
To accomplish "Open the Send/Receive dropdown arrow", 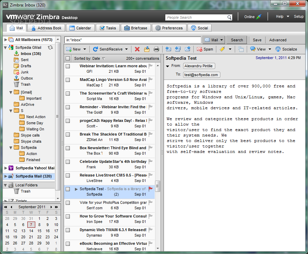I will (126, 49).
